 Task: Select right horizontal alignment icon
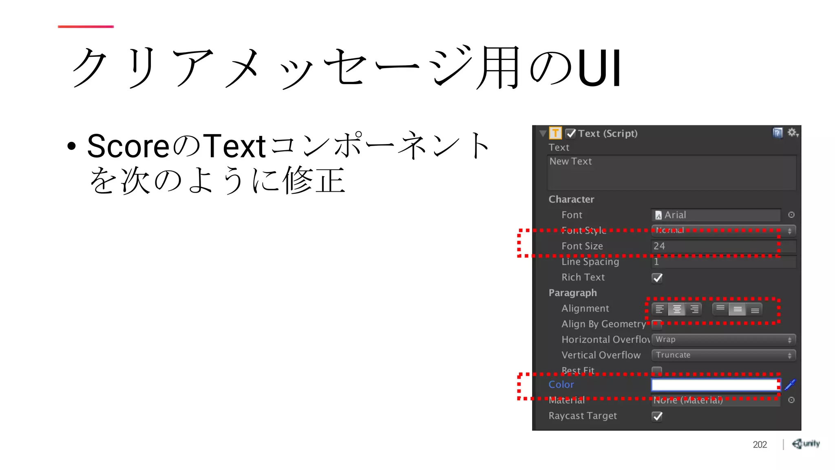(x=694, y=309)
